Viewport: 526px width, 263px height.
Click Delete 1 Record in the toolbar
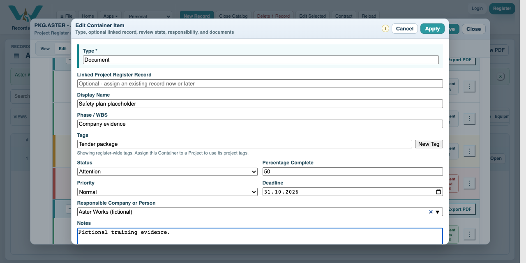pos(273,16)
